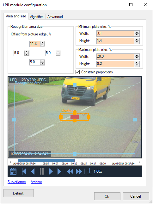Play archive backward with reverse arrow
The width and height of the screenshot is (153, 204).
33,171
